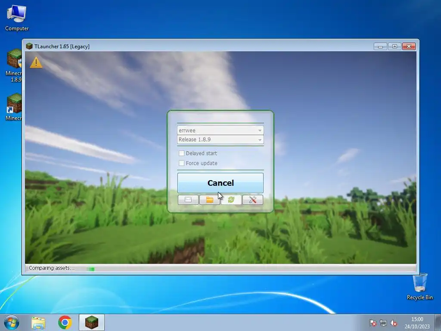The width and height of the screenshot is (441, 331).
Task: Click the green refresh arrows button
Action: (231, 200)
